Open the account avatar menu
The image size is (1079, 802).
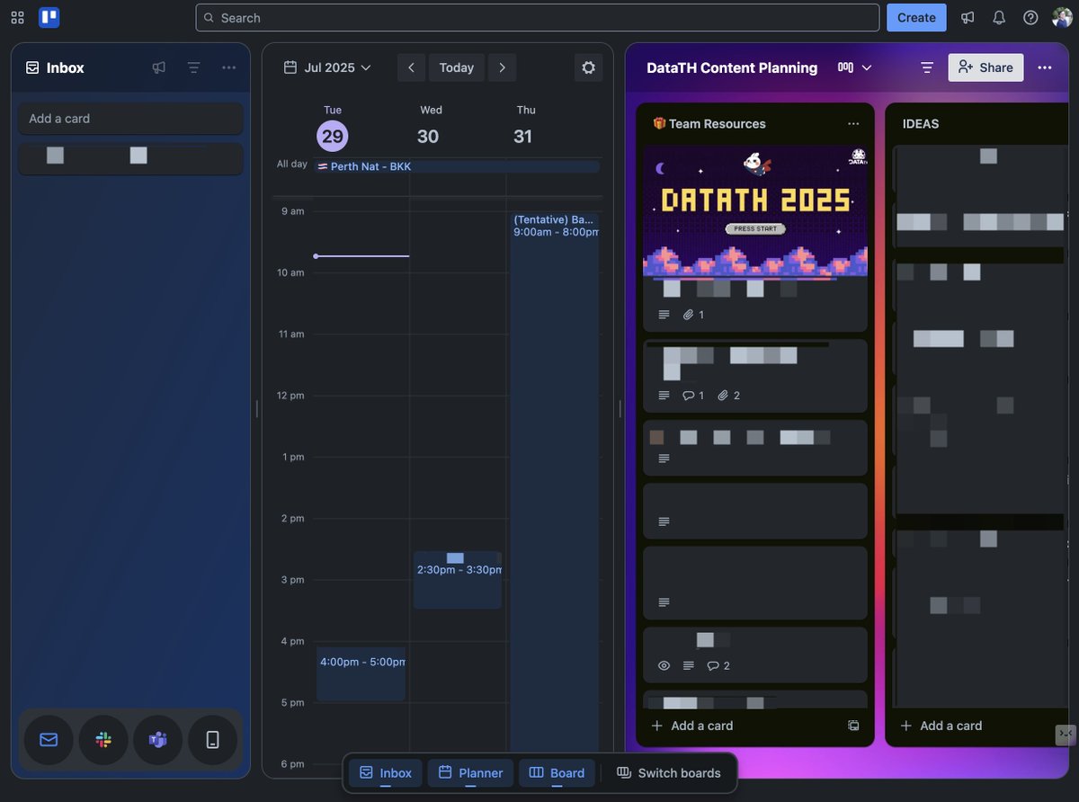[x=1062, y=18]
